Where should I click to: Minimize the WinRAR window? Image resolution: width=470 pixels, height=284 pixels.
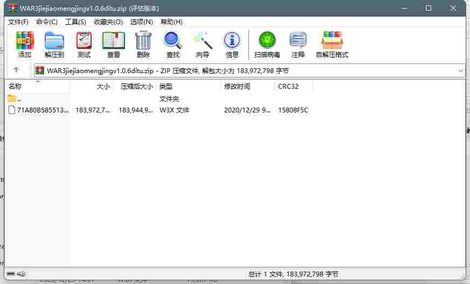tap(404, 8)
